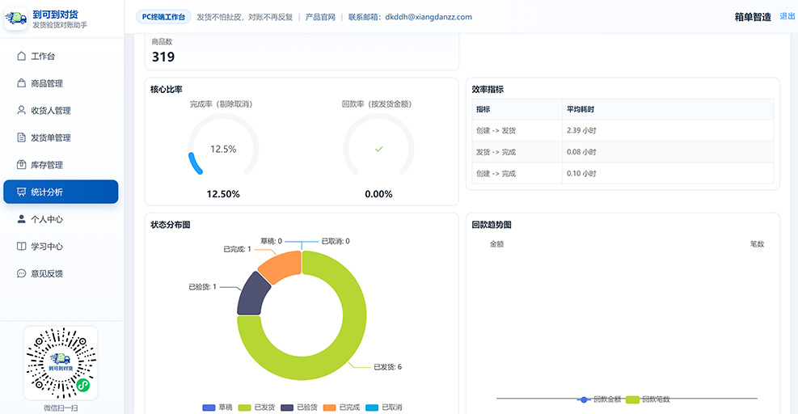Select the 个人中心 user icon
Image resolution: width=798 pixels, height=414 pixels.
pyautogui.click(x=21, y=219)
